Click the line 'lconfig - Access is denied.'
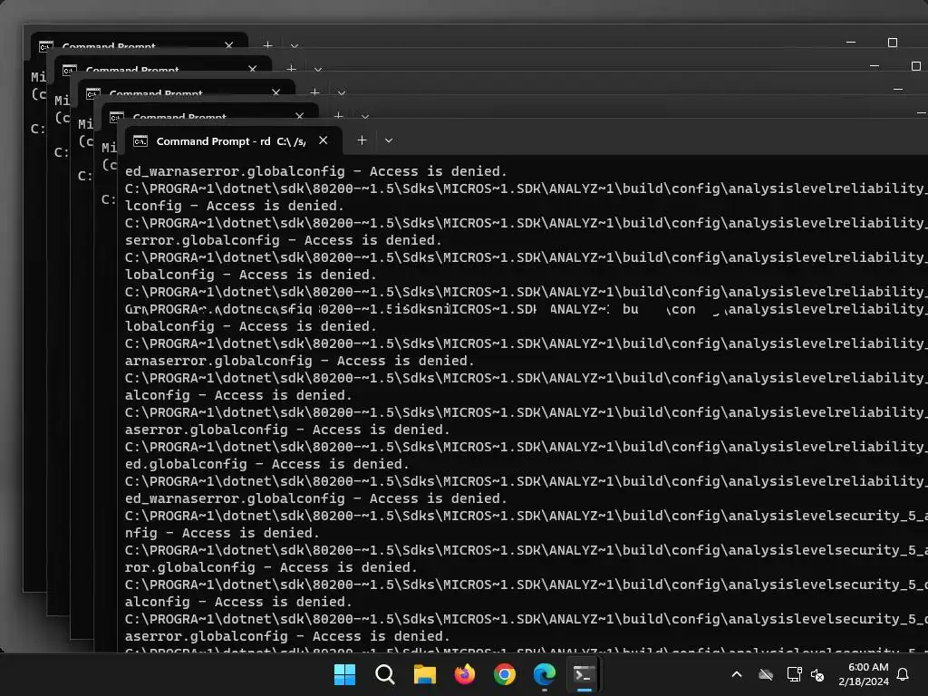Screen dimensions: 928x696 (x=235, y=206)
